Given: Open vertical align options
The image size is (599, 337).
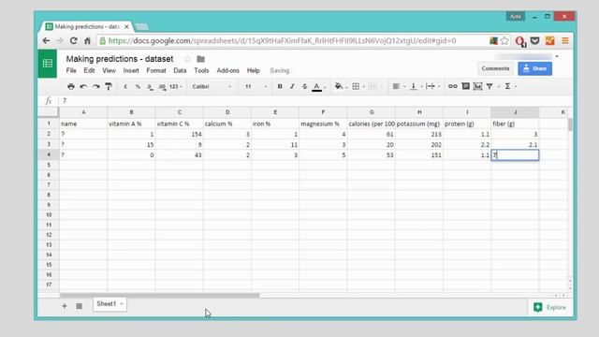Looking at the screenshot, I should [x=414, y=86].
